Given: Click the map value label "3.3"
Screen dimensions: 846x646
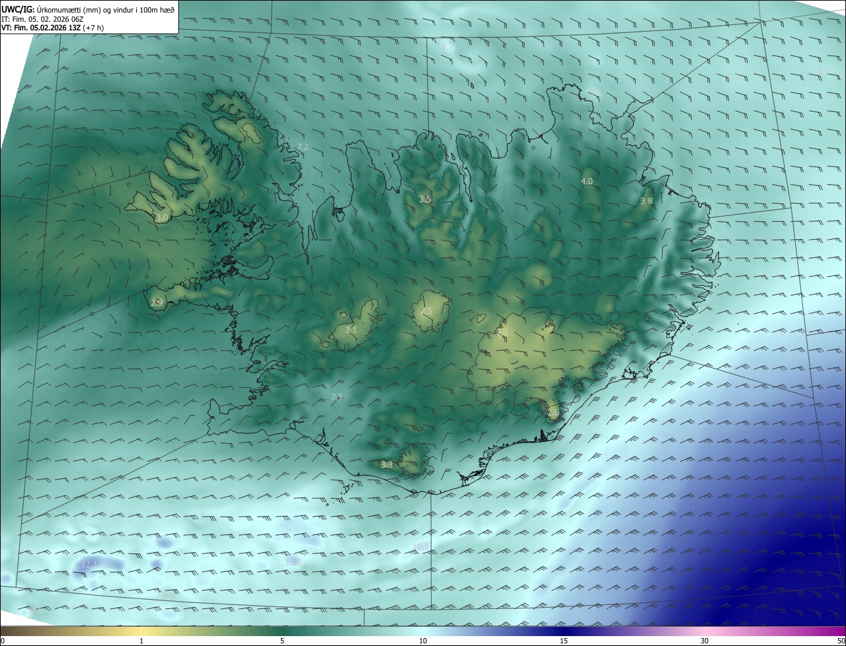Looking at the screenshot, I should click(387, 464).
